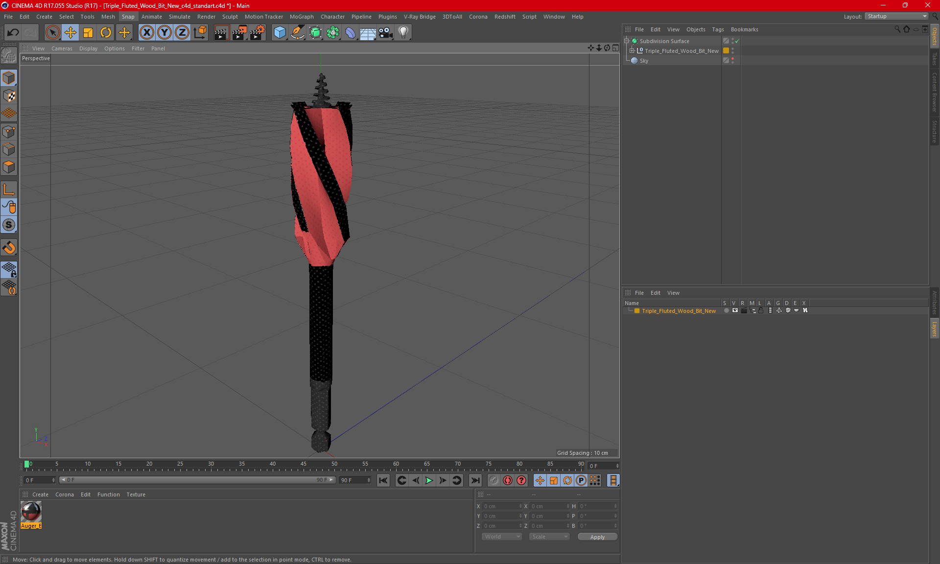Click orange layer swatch on object row

(x=726, y=50)
